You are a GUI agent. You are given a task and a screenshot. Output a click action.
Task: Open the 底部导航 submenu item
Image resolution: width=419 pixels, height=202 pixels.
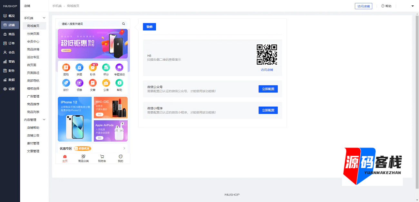pos(33,81)
